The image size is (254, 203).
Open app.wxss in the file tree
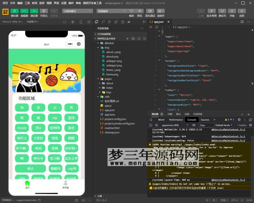point(110,114)
